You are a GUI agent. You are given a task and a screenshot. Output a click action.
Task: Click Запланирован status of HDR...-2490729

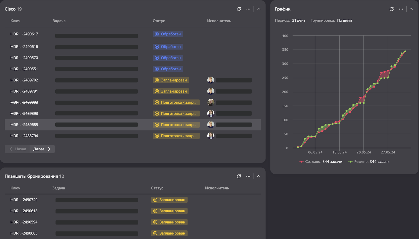(169, 200)
